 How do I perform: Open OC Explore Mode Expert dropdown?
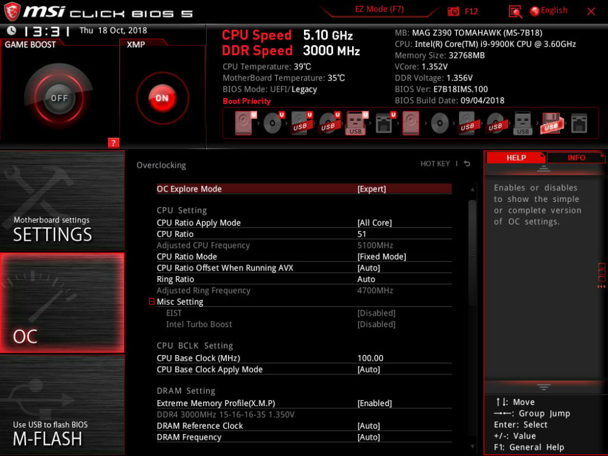click(x=371, y=189)
